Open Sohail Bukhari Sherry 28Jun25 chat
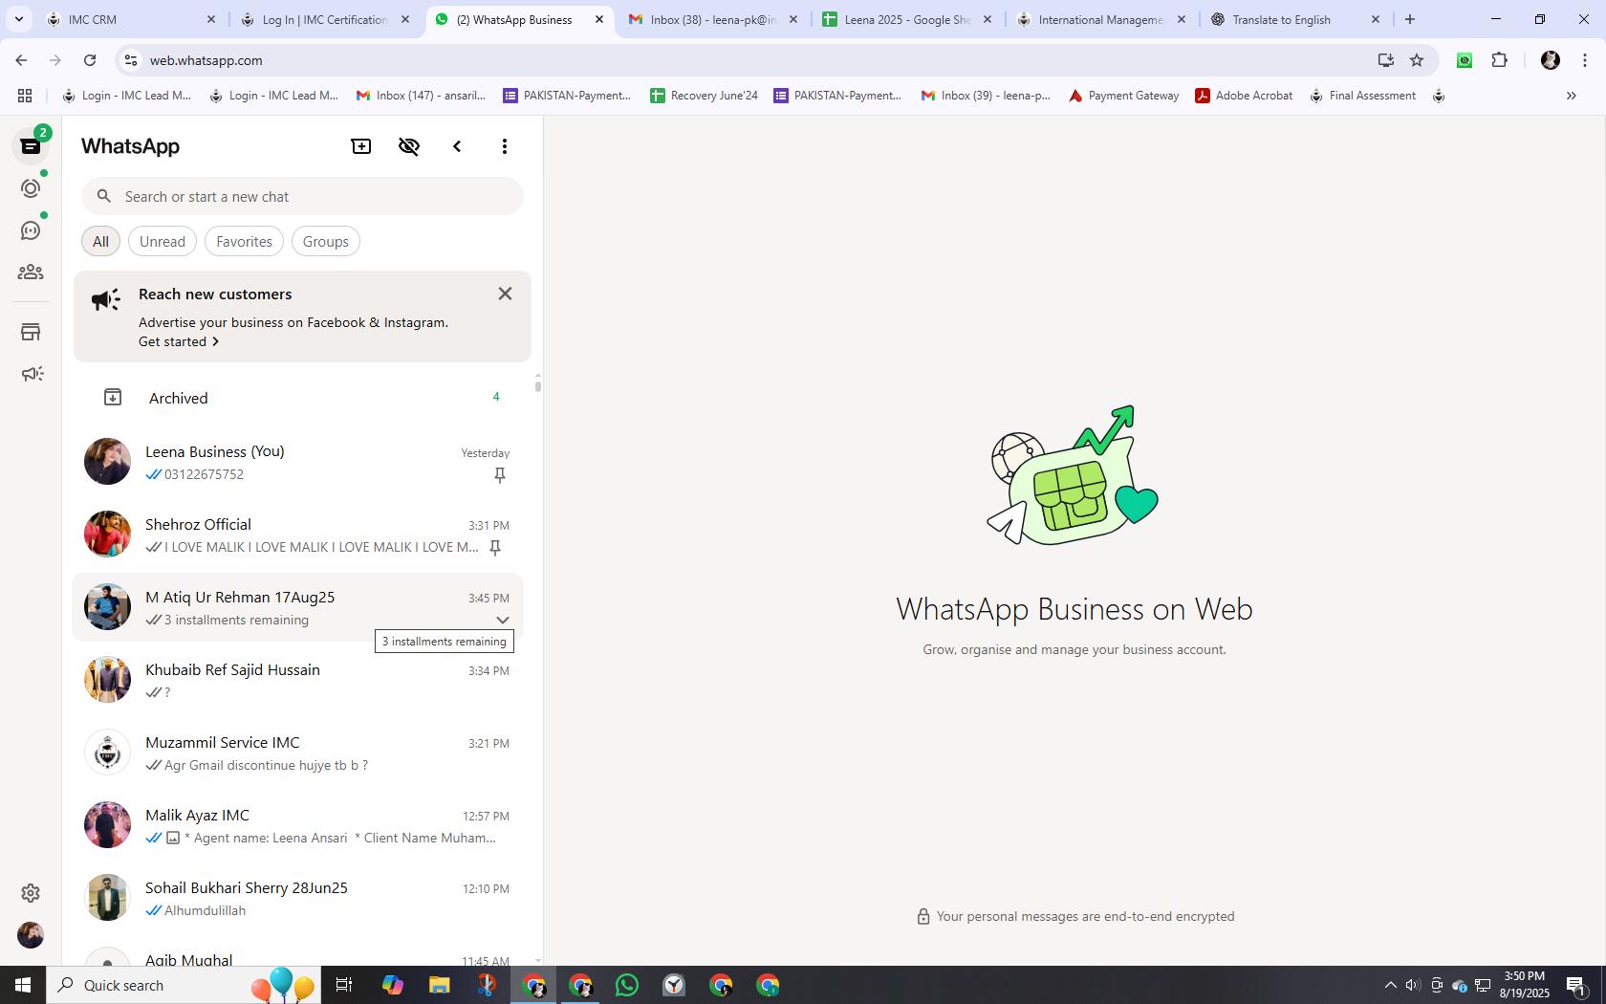 click(298, 899)
